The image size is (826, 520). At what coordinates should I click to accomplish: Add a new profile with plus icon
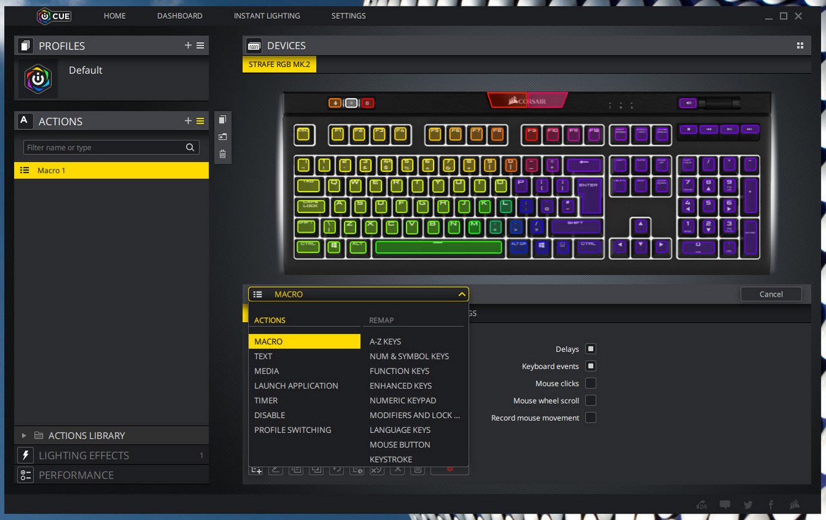[188, 46]
